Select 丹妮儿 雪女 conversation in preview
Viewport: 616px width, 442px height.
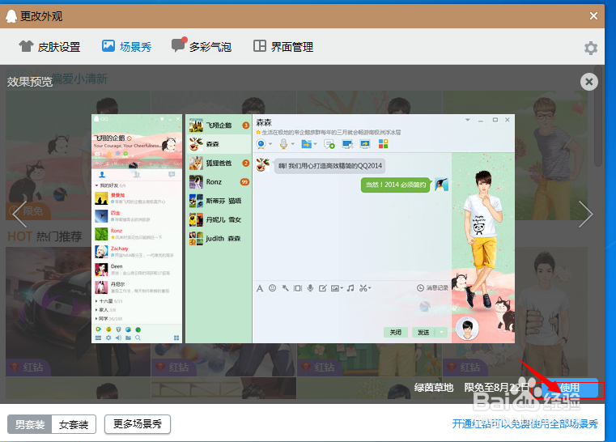(x=219, y=219)
